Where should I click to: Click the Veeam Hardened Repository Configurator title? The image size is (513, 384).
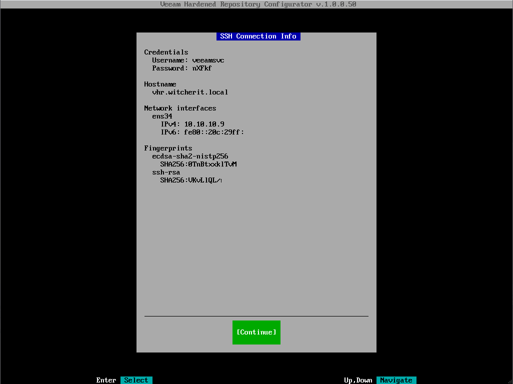pos(258,4)
